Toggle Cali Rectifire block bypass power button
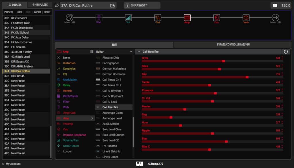Image resolution: width=294 pixels, height=168 pixels. [286, 52]
